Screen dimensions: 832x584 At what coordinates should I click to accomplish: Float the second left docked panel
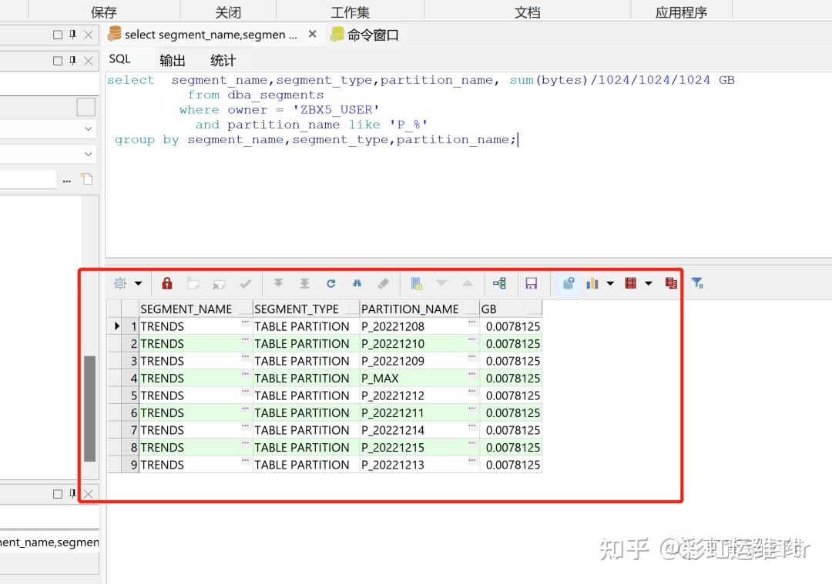point(58,61)
